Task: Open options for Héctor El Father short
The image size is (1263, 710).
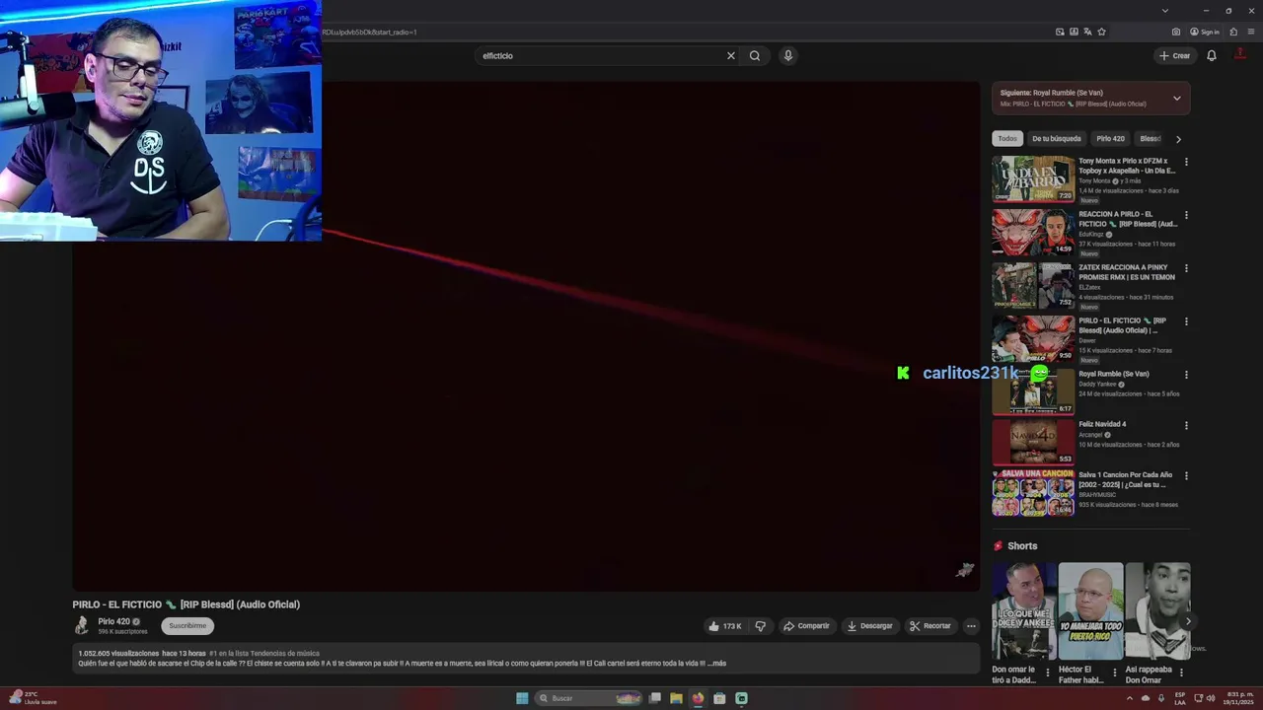Action: pyautogui.click(x=1115, y=674)
